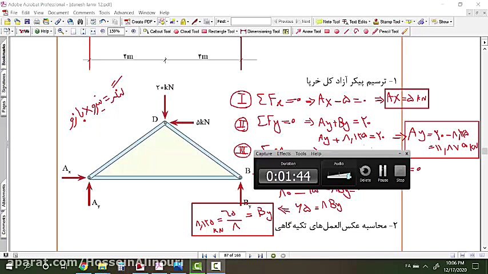This screenshot has height=274, width=488.
Task: Open the Advanced menu
Action: coord(124,13)
